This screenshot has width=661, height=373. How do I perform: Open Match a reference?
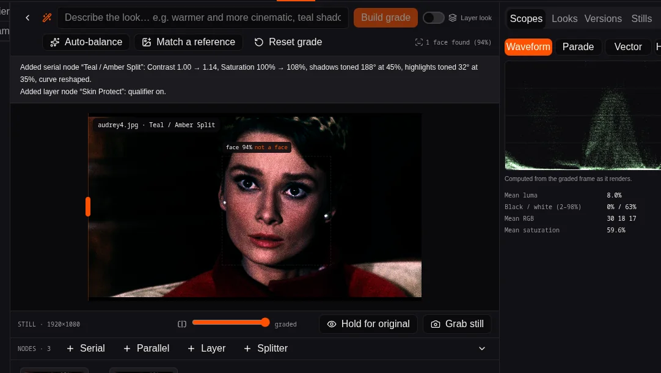click(188, 42)
